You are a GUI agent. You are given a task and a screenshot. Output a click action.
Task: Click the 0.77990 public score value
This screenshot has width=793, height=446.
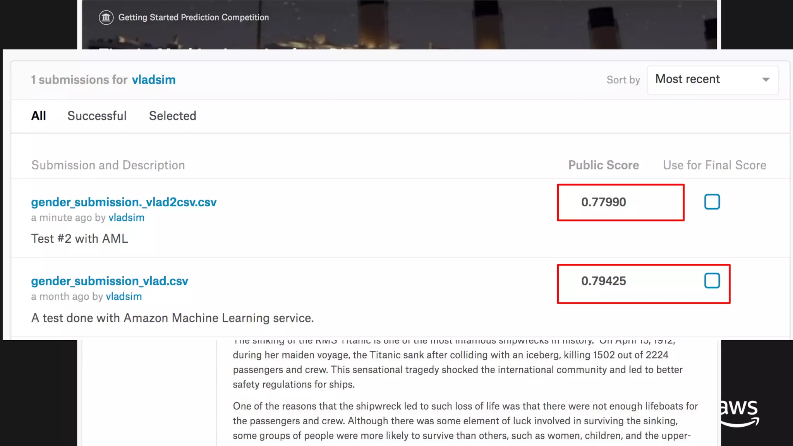(x=603, y=202)
